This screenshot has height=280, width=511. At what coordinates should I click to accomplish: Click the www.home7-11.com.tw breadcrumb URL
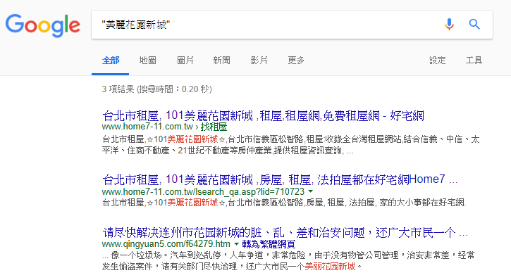click(x=147, y=127)
